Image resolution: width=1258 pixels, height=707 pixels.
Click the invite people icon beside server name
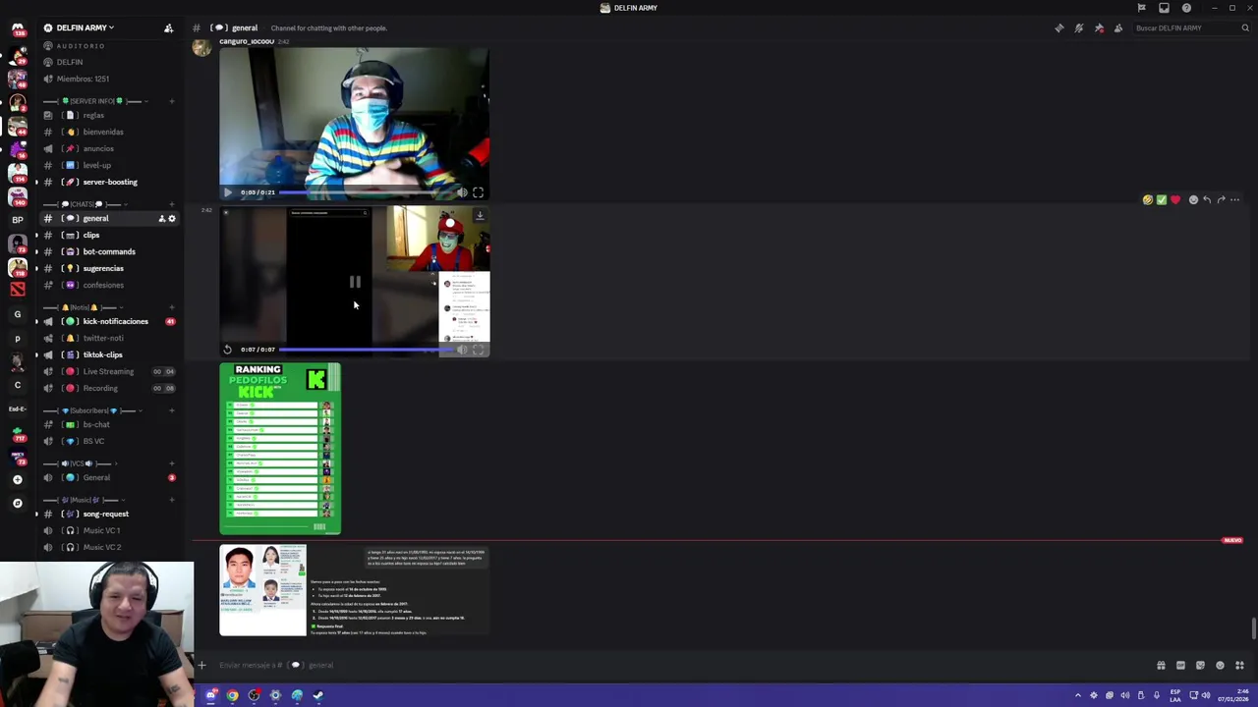pyautogui.click(x=168, y=27)
